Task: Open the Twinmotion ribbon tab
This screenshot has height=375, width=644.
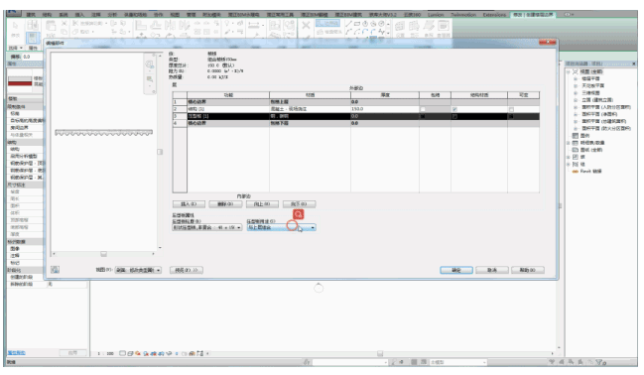Action: click(463, 15)
